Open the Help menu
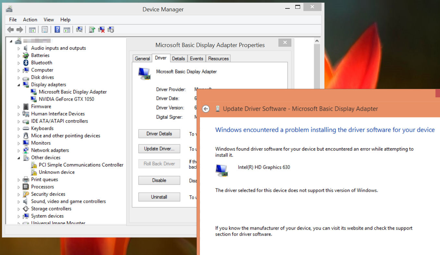The image size is (440, 255). pyautogui.click(x=65, y=19)
